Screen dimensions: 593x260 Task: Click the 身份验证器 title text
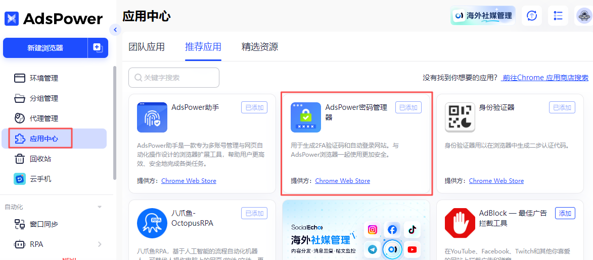click(x=496, y=107)
